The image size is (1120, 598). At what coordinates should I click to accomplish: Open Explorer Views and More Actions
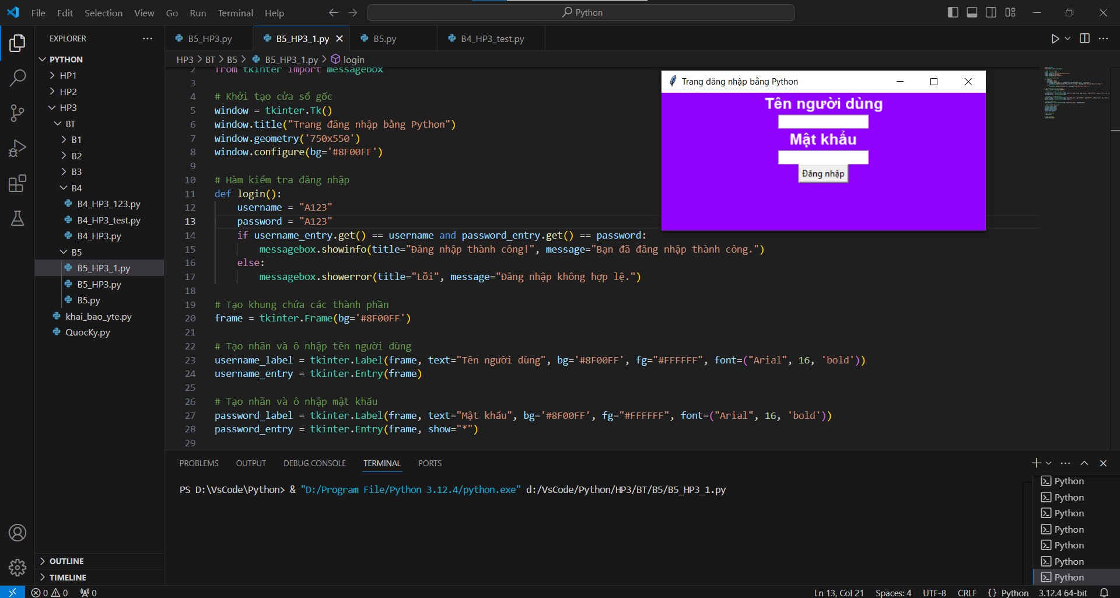(x=148, y=39)
